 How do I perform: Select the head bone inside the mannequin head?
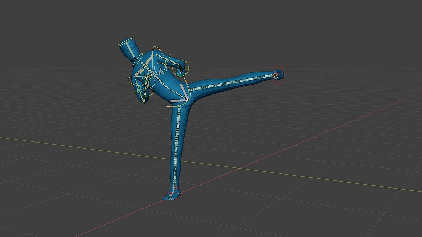130,50
